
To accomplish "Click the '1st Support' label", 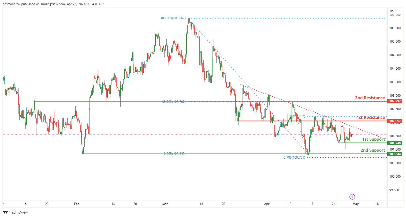I will (374, 139).
